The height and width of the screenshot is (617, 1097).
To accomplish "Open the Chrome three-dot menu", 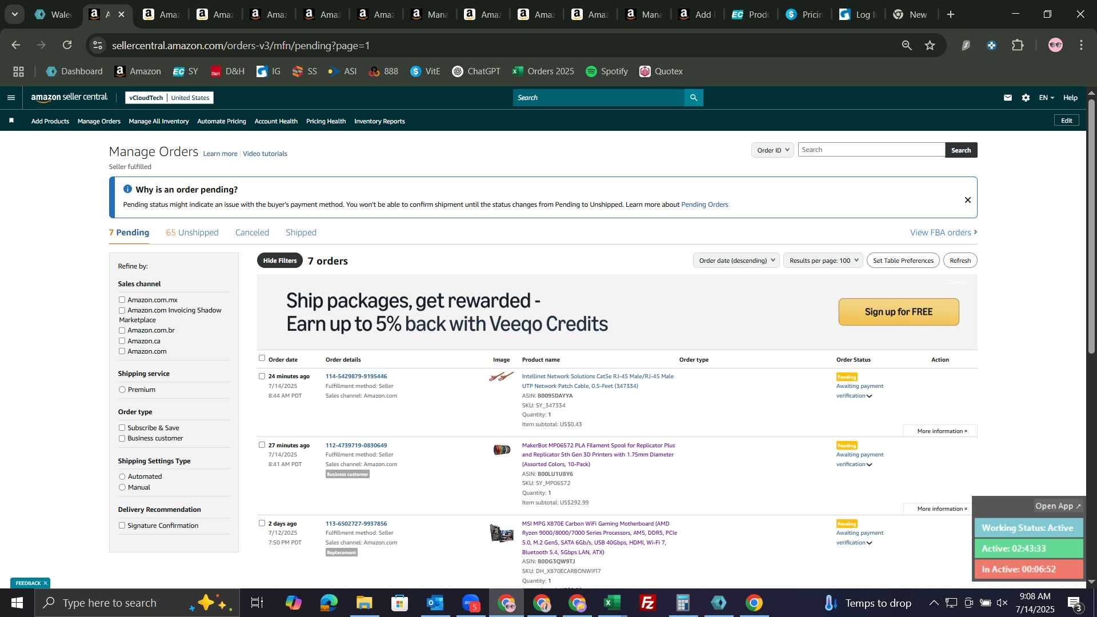I will (x=1082, y=45).
